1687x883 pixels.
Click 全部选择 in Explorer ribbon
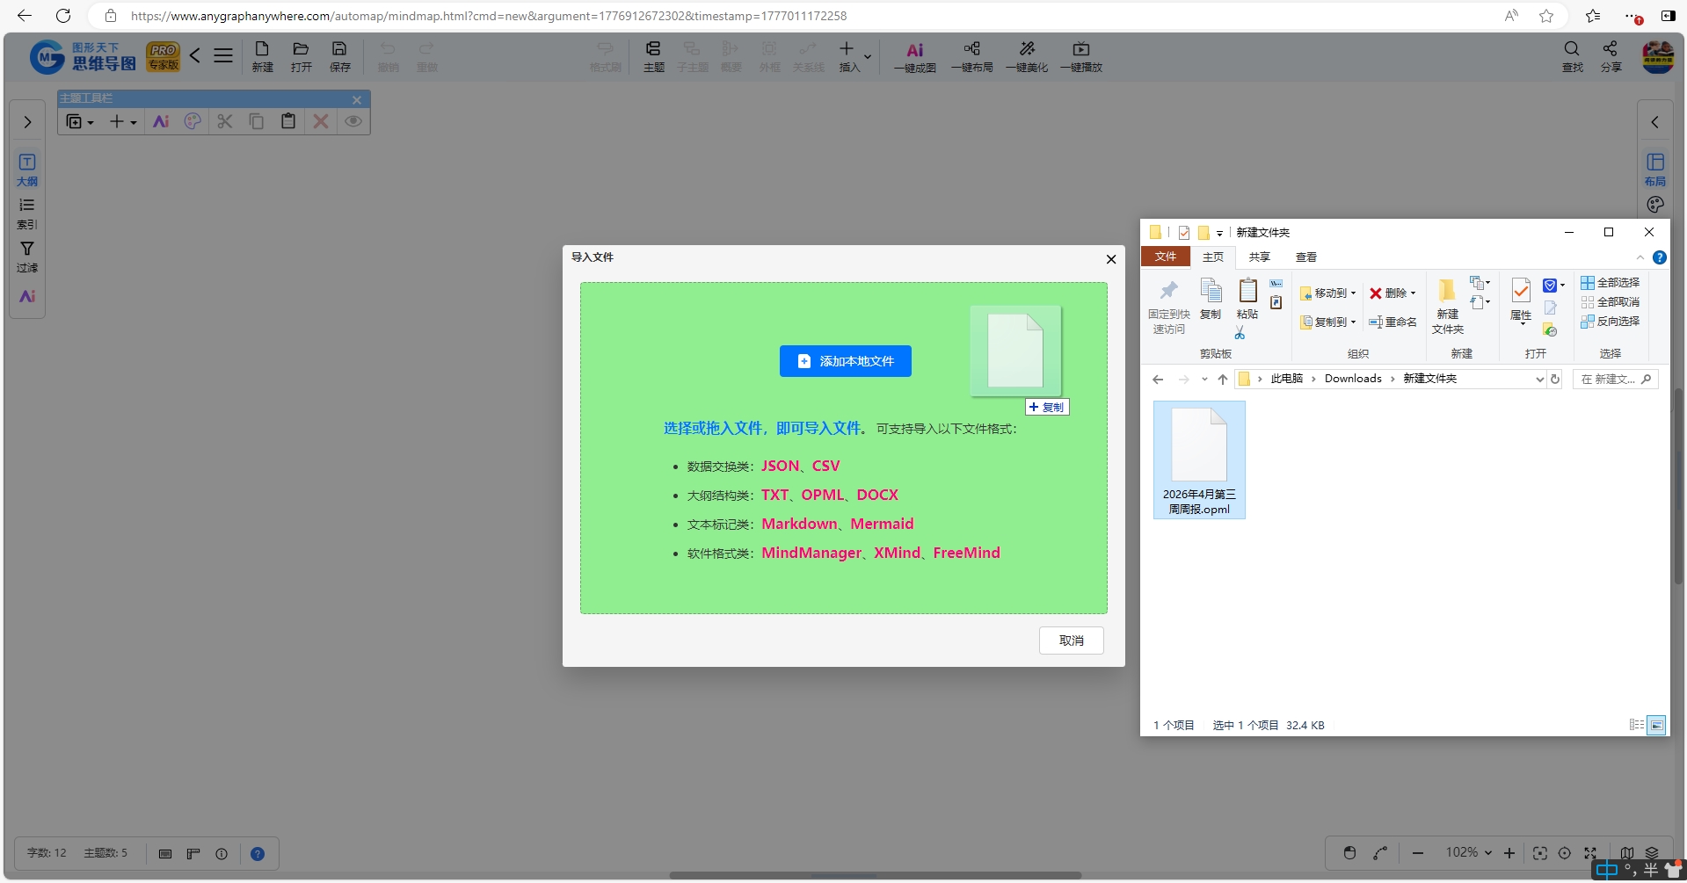click(1610, 283)
